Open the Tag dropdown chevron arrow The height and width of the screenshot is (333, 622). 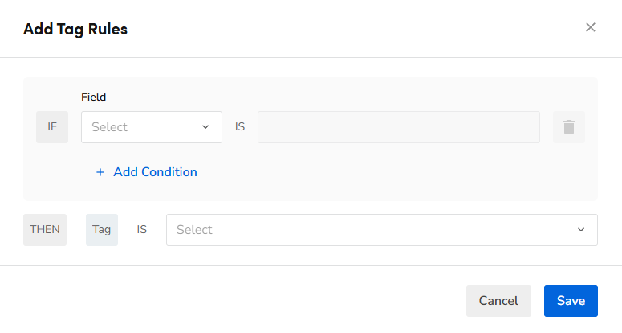coord(581,230)
